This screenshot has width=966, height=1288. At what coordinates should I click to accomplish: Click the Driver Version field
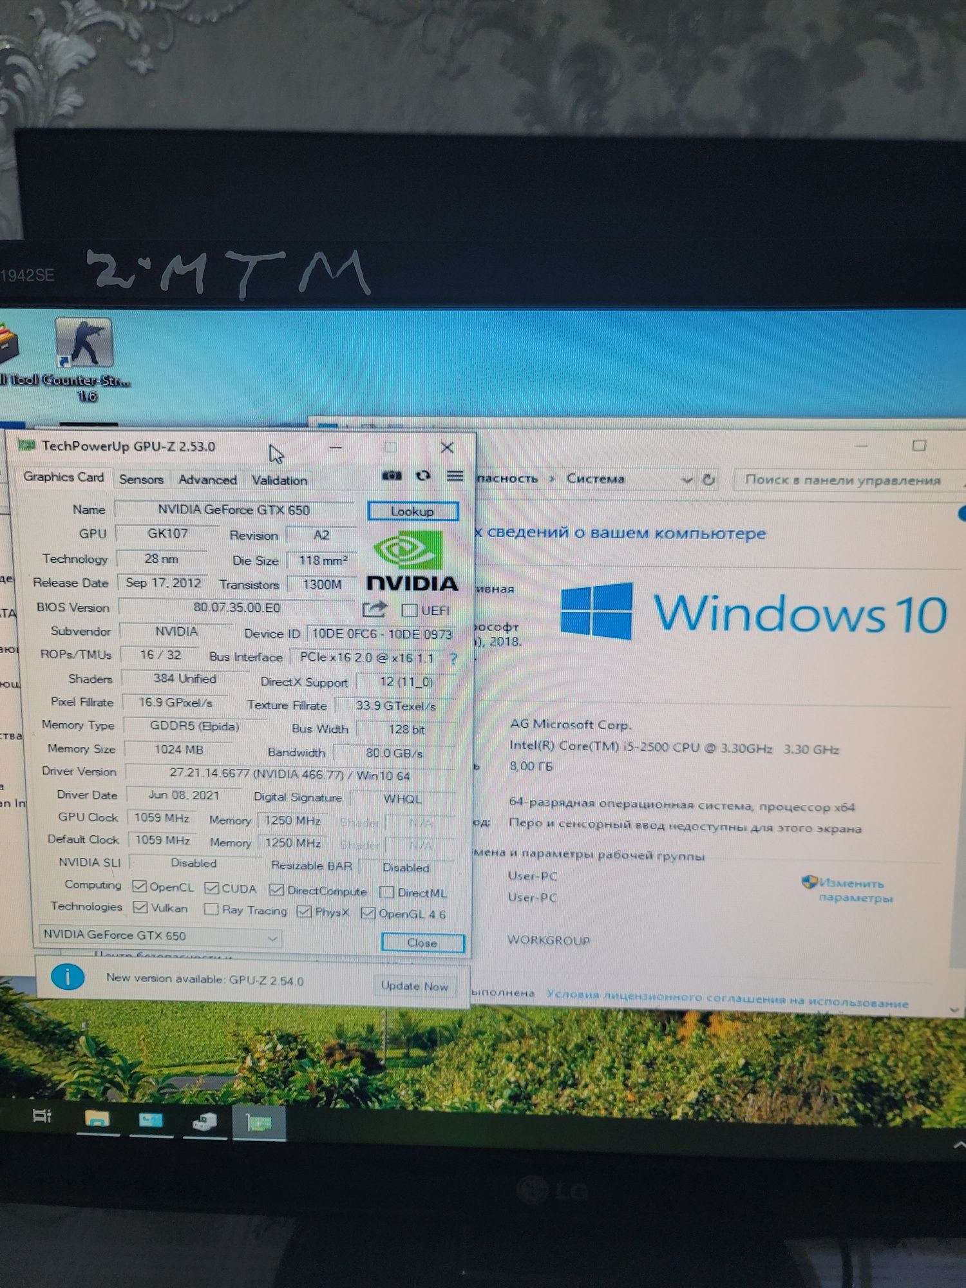pyautogui.click(x=290, y=775)
